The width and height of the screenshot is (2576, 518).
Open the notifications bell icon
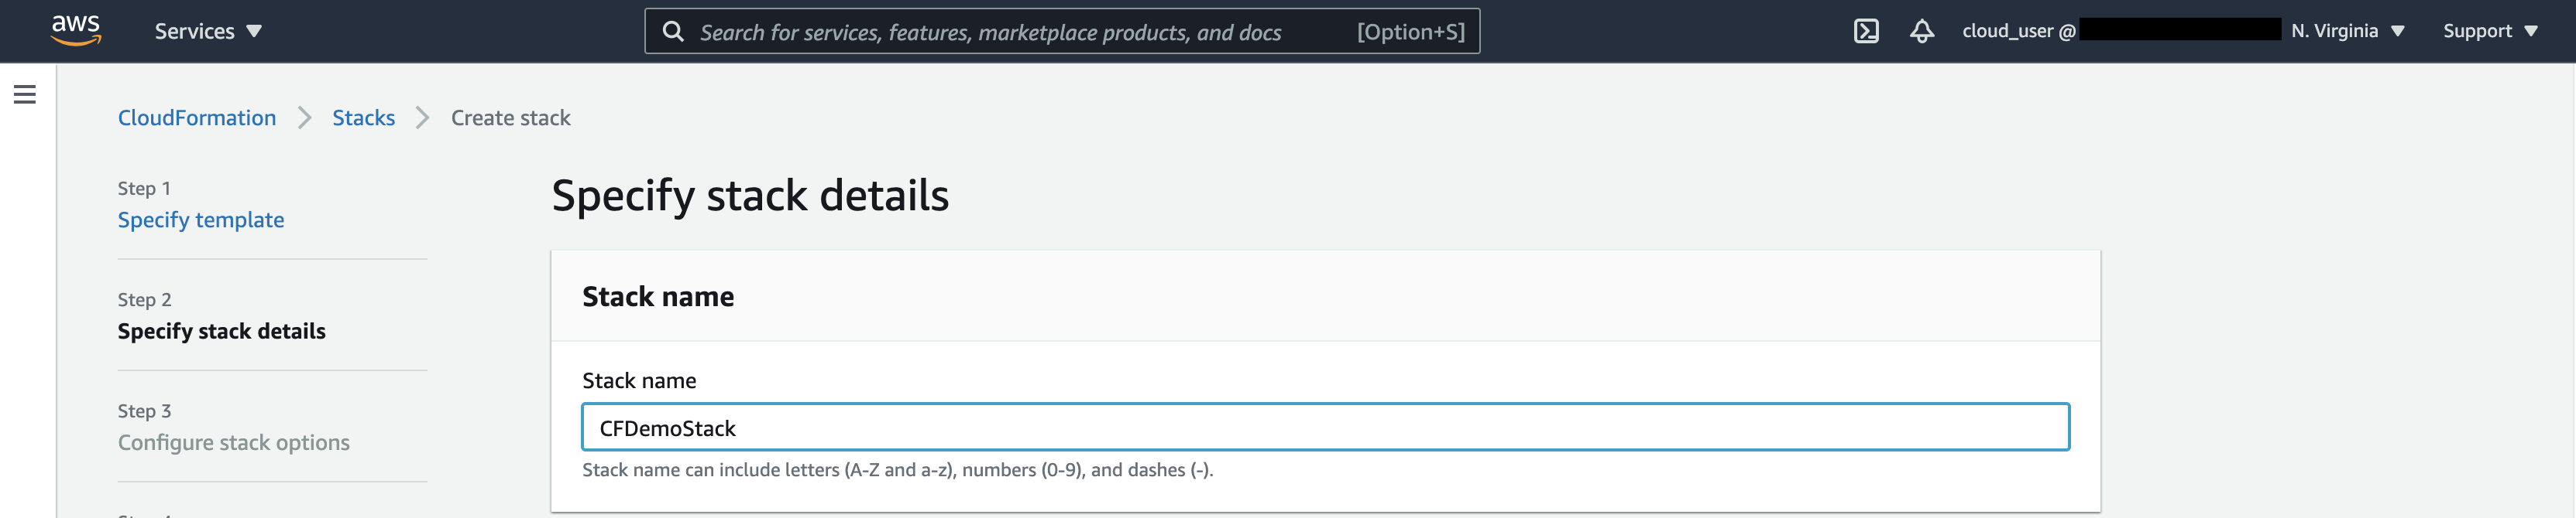[1921, 31]
